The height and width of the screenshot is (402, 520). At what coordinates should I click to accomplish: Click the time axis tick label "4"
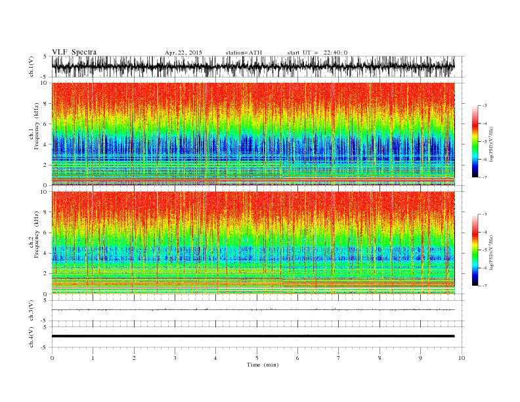215,358
